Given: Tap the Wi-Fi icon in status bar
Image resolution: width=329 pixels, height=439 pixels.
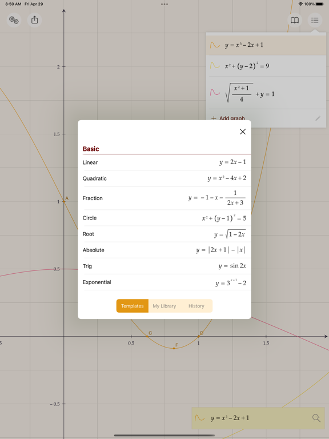Looking at the screenshot, I should tap(300, 4).
